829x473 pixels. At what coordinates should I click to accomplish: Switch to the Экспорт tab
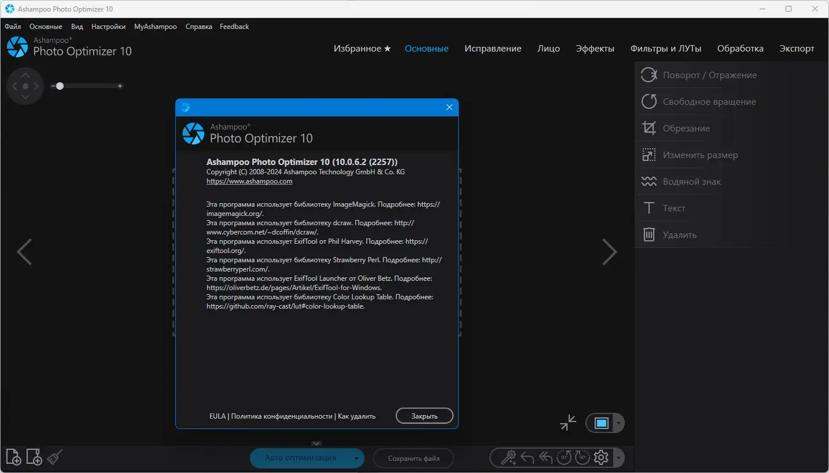[797, 49]
